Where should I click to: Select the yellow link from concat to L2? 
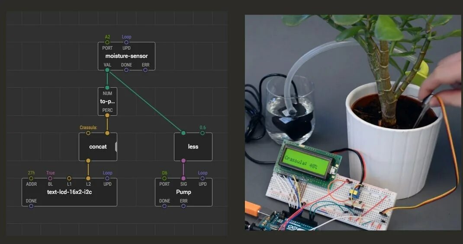click(88, 170)
